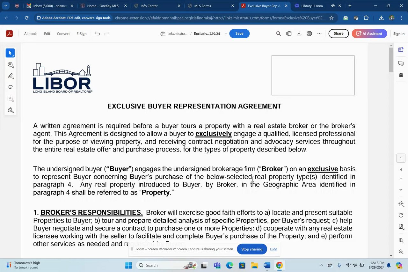Click Stop sharing in Loom bar

[x=251, y=249]
